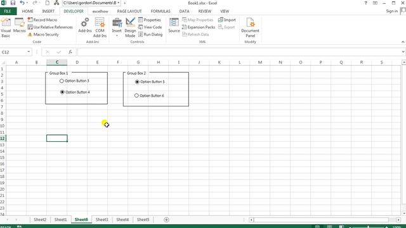Toggle Design Mode

point(130,28)
